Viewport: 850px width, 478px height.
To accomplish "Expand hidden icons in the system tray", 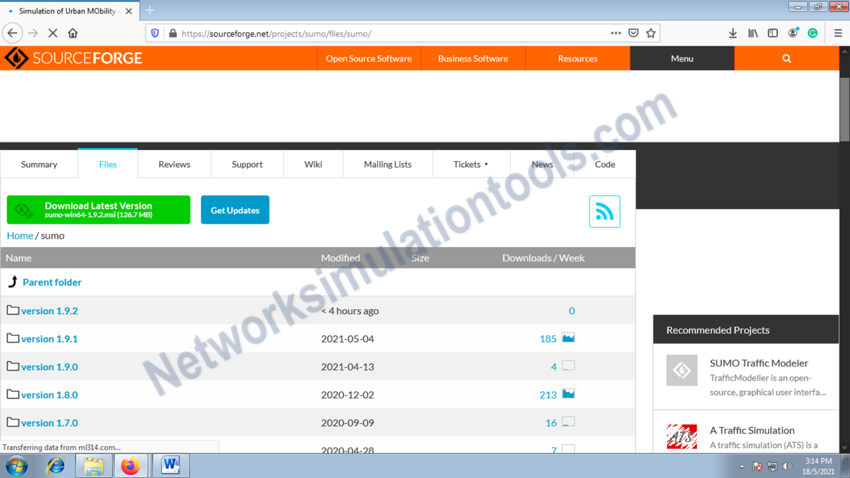I will 742,466.
